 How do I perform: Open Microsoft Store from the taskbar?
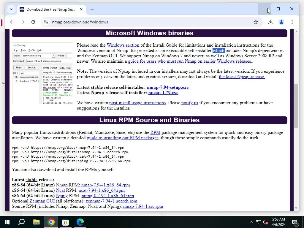[x=65, y=222]
